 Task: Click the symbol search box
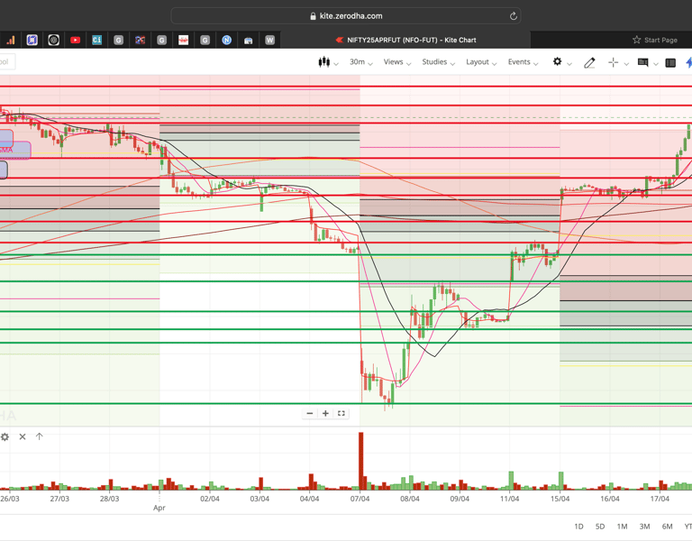tap(6, 62)
